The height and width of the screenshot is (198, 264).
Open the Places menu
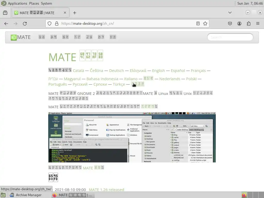(x=34, y=3)
